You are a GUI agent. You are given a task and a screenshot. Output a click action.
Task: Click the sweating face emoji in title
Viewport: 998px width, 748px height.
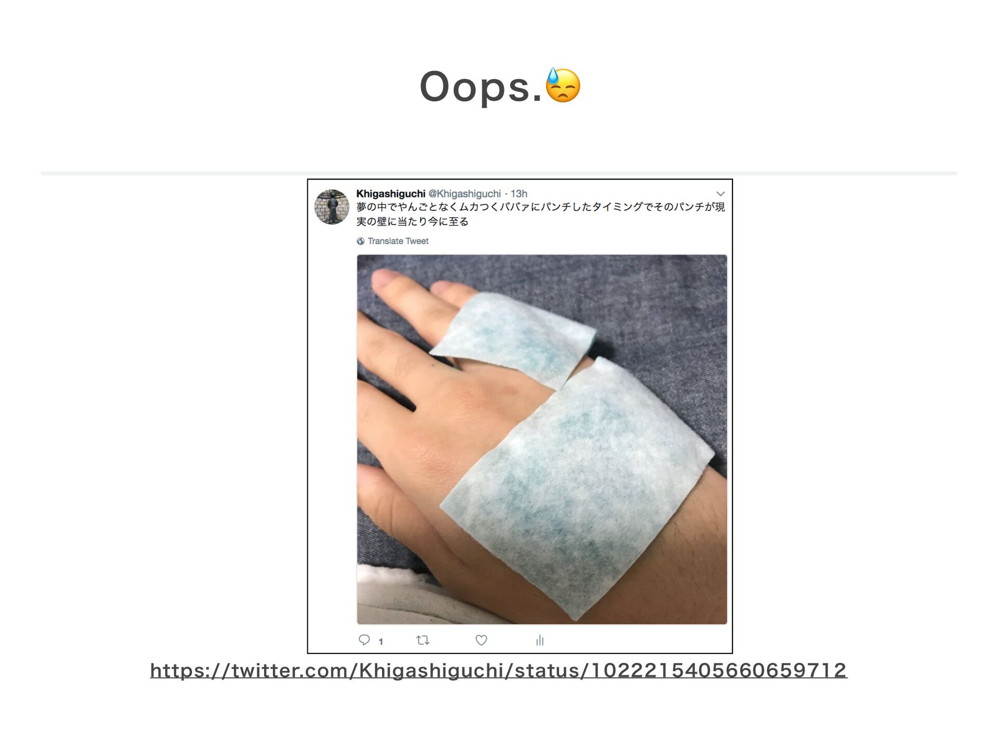(x=563, y=85)
